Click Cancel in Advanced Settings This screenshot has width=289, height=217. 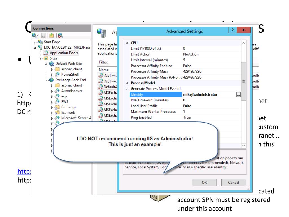(x=233, y=183)
